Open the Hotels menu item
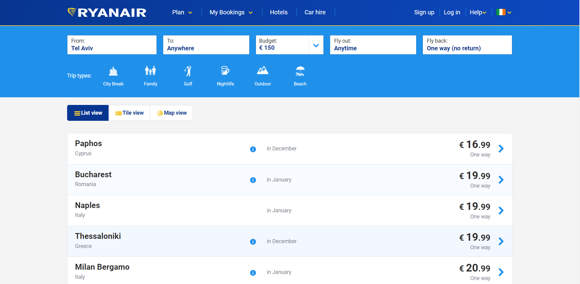The width and height of the screenshot is (580, 284). tap(279, 12)
